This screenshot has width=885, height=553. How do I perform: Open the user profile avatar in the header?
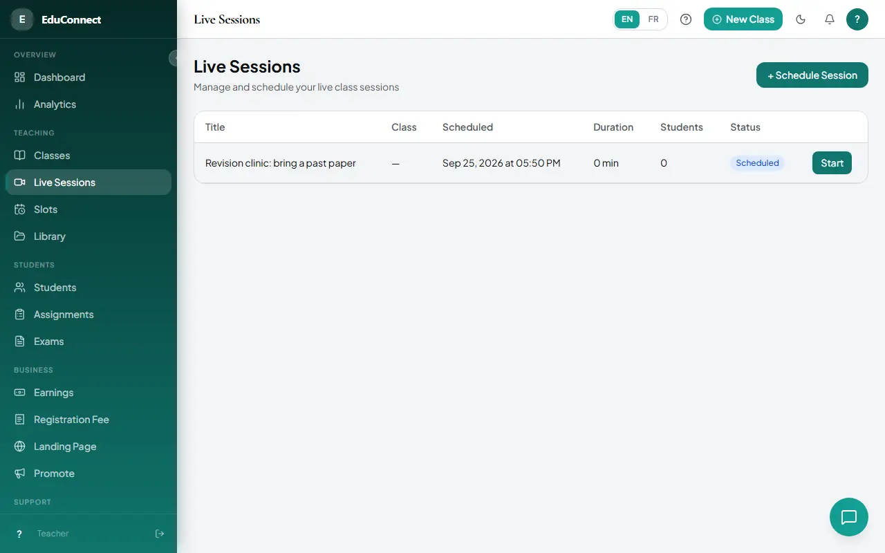pos(857,19)
